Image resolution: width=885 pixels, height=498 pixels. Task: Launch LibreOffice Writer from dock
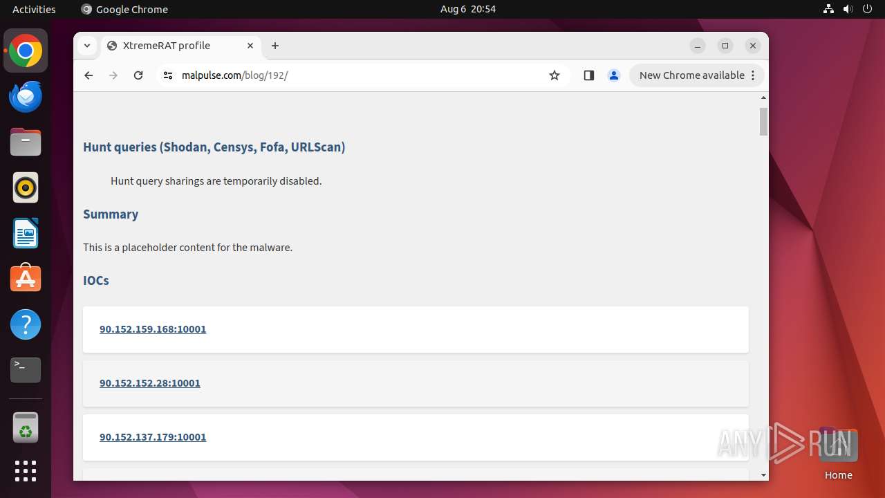pos(26,233)
